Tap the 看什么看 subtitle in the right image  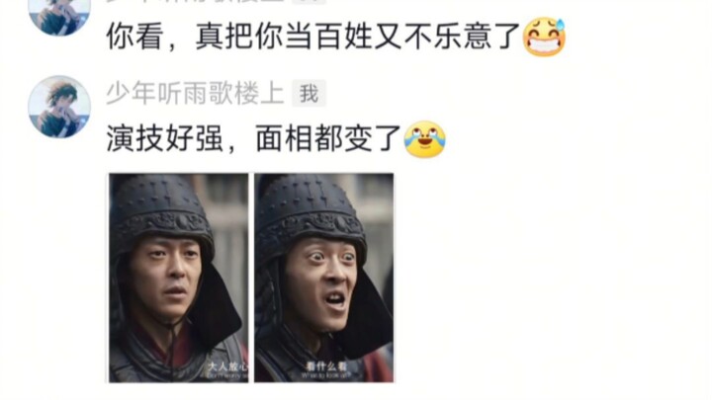click(326, 366)
